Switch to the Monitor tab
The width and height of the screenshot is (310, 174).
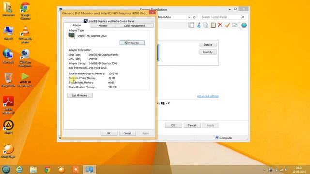click(103, 26)
